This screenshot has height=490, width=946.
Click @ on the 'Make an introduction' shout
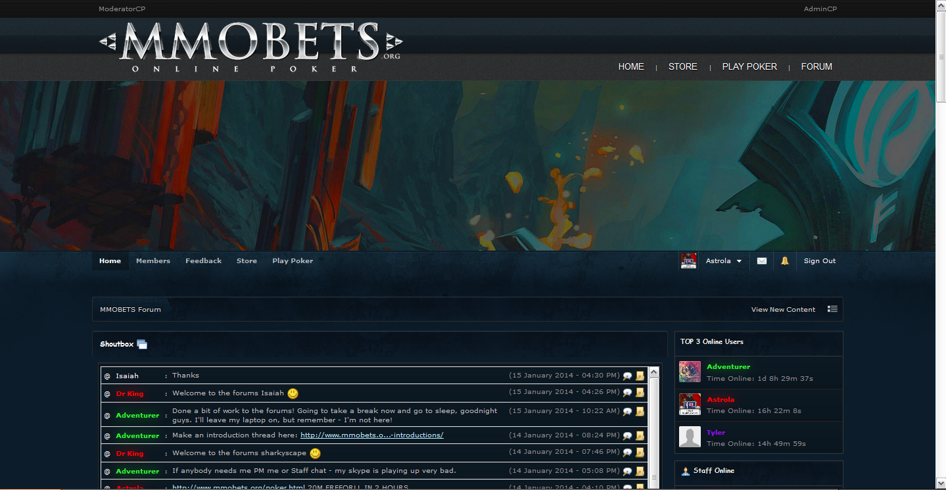(107, 436)
